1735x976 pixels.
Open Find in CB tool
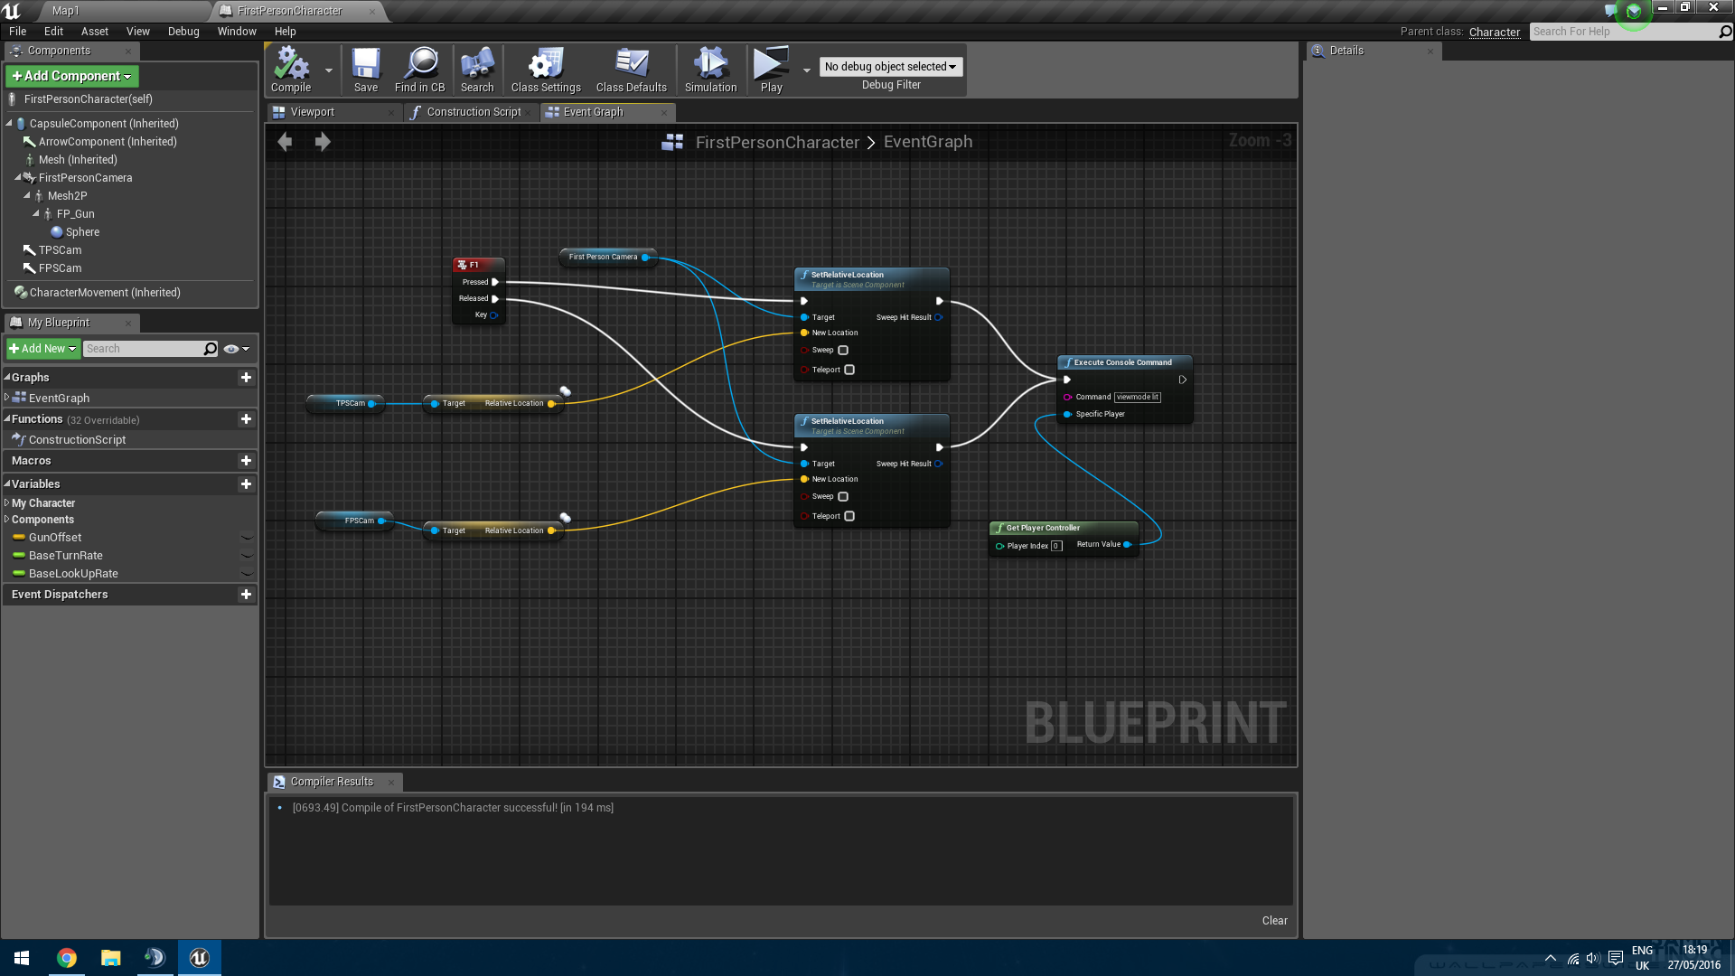point(419,70)
